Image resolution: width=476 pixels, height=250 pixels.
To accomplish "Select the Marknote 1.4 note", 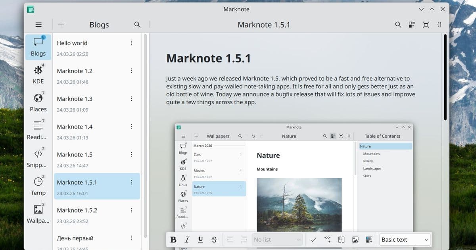I will (97, 131).
